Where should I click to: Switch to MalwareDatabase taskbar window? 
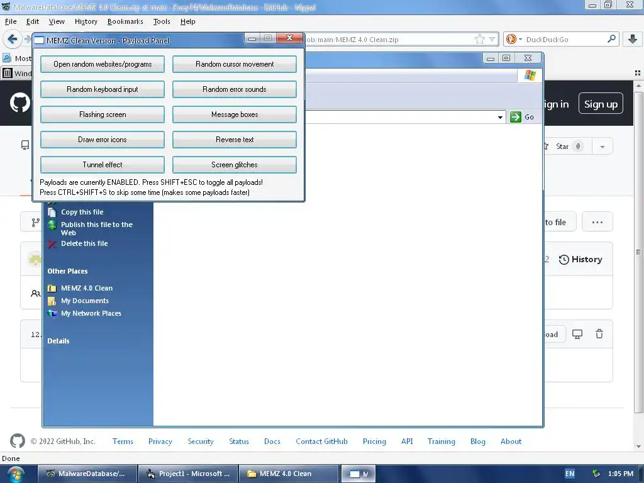point(87,474)
